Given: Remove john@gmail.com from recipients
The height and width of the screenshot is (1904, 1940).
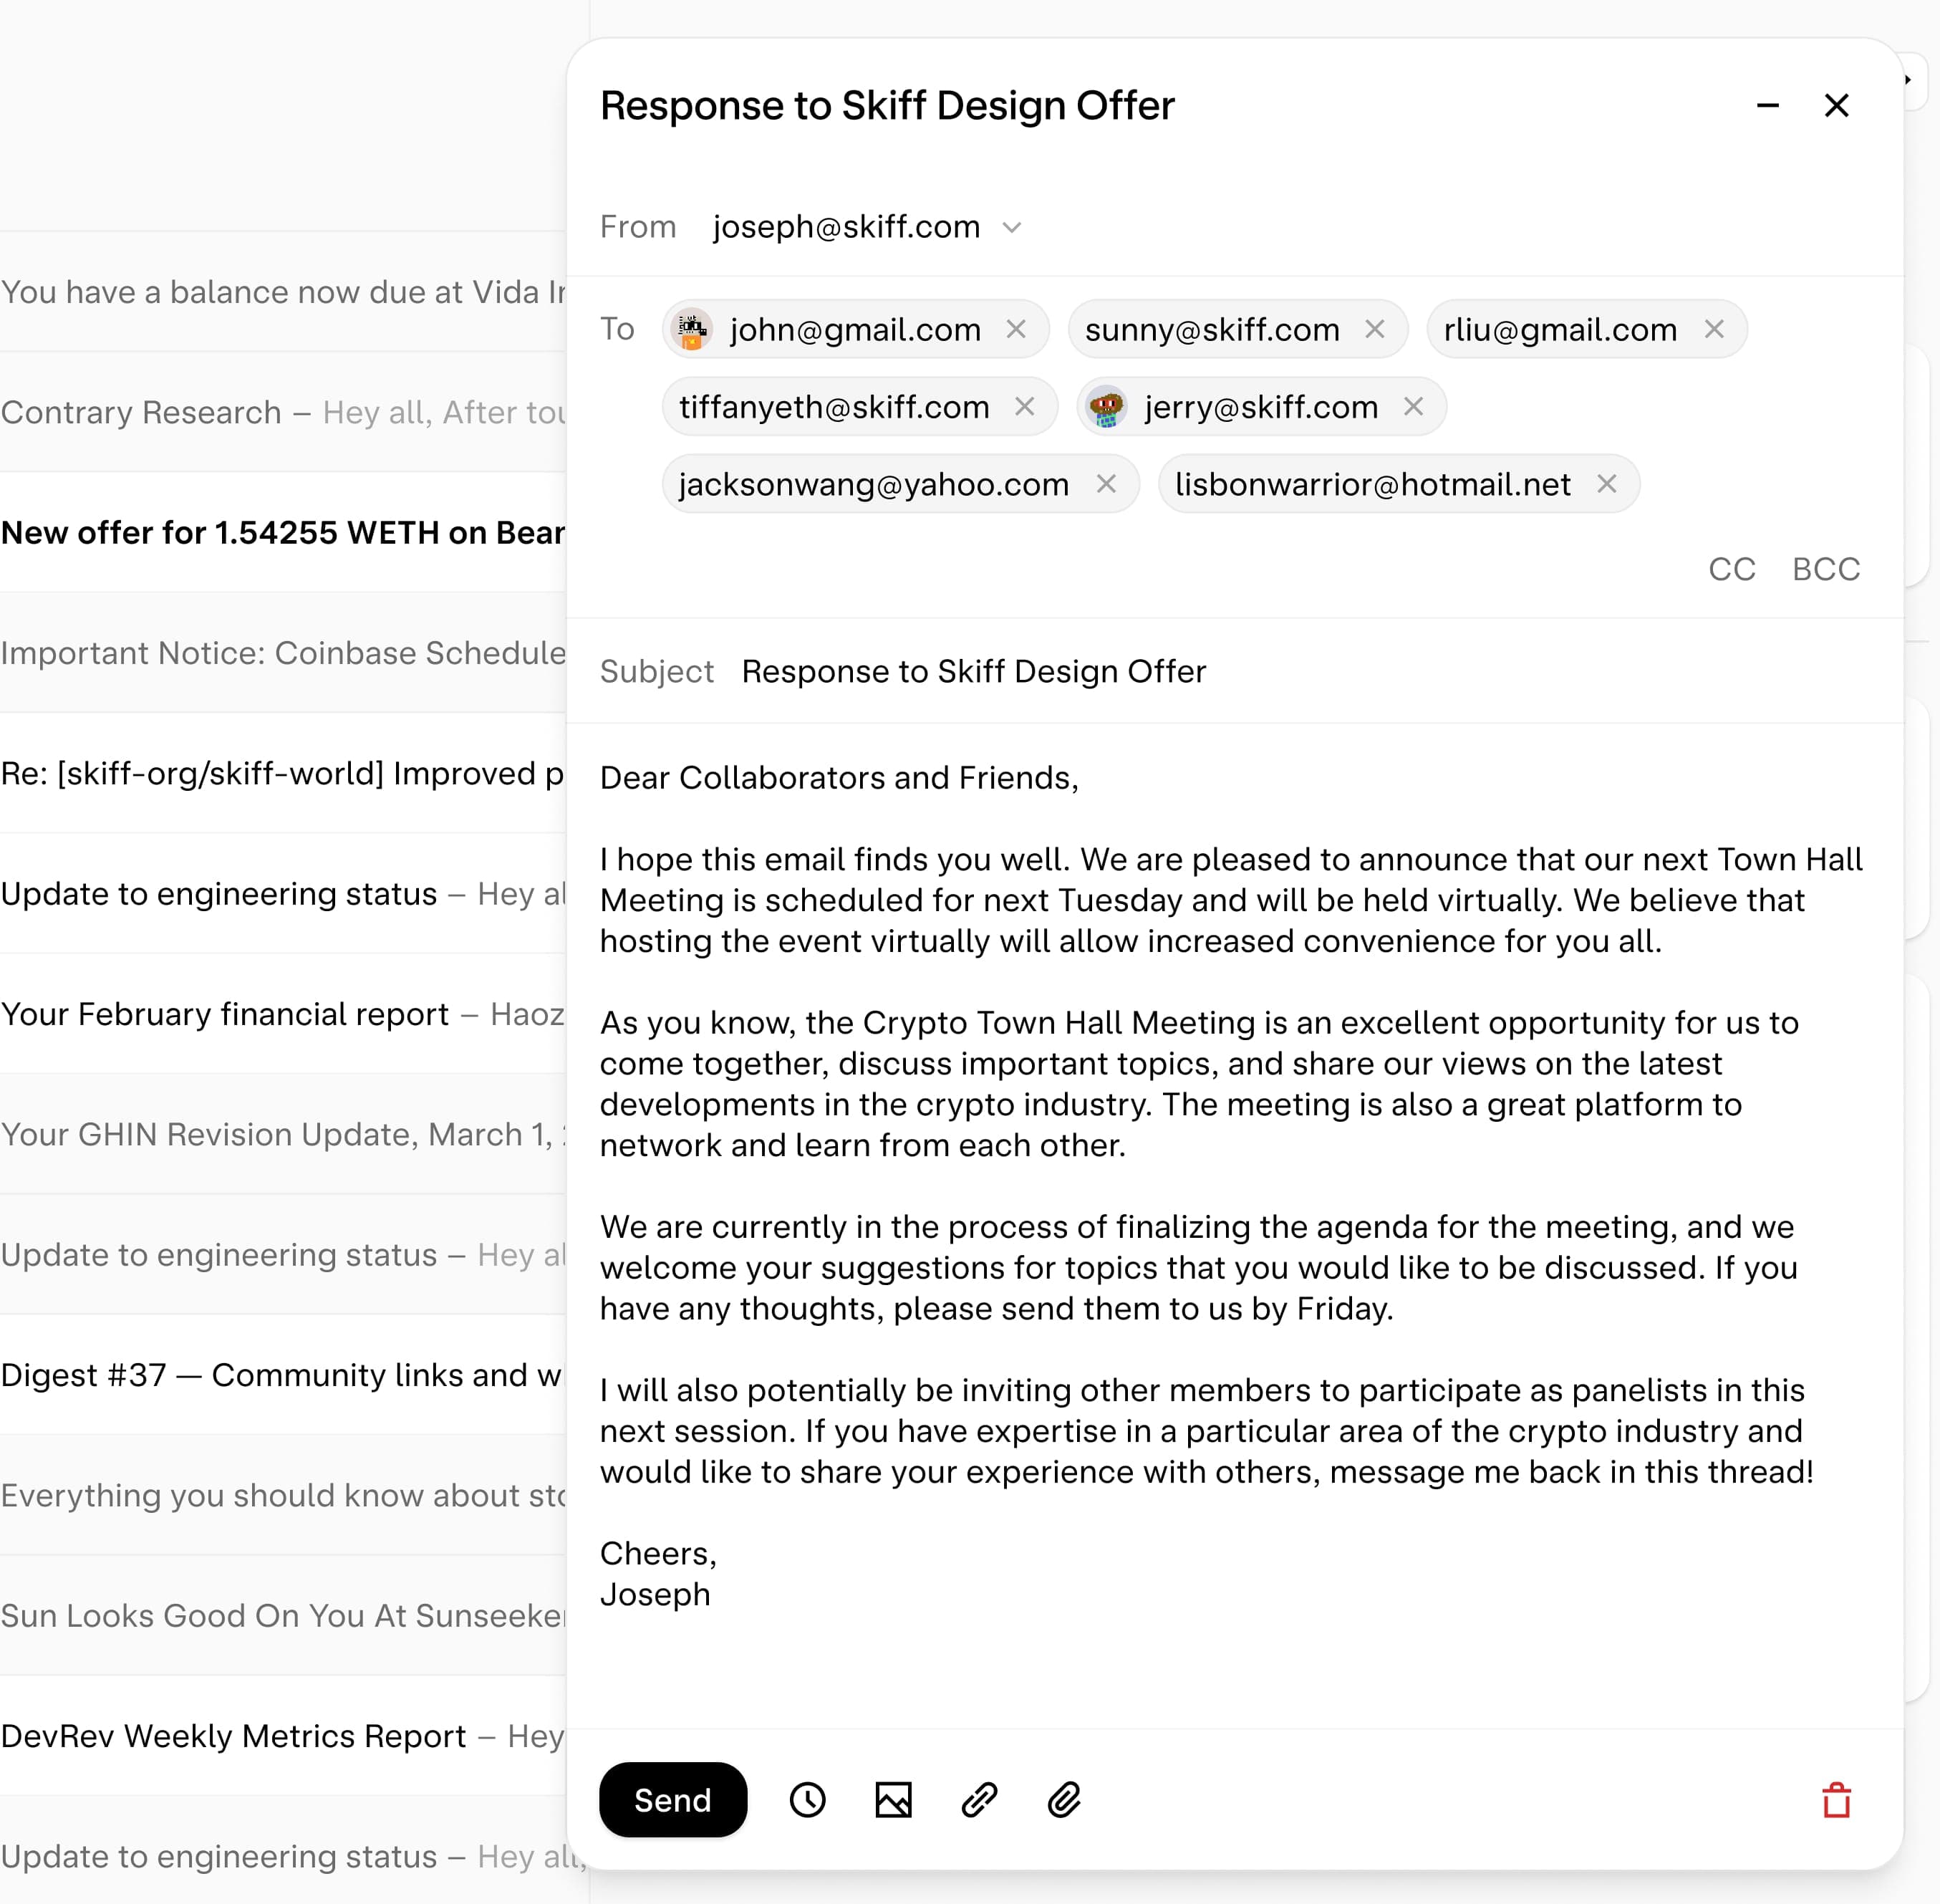Looking at the screenshot, I should 1015,329.
